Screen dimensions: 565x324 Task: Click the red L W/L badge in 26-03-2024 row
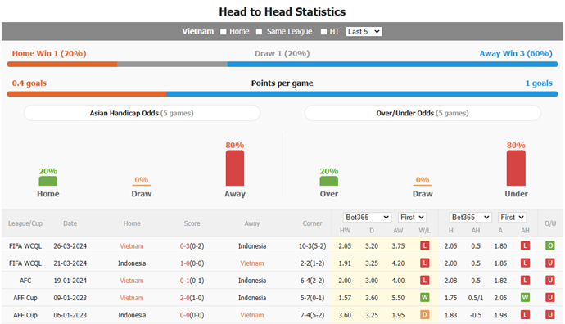coord(424,246)
